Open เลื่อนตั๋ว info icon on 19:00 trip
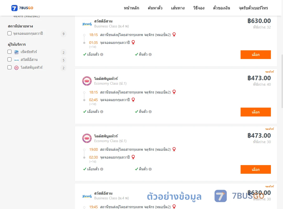Screen dimensions: 283x209 pos(102,169)
